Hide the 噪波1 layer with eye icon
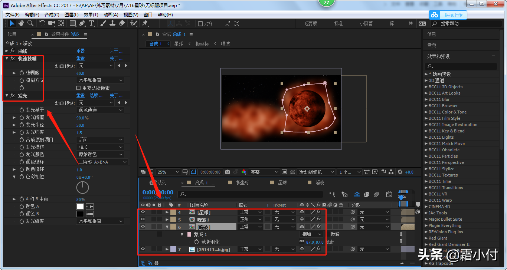This screenshot has height=270, width=507. tap(143, 220)
